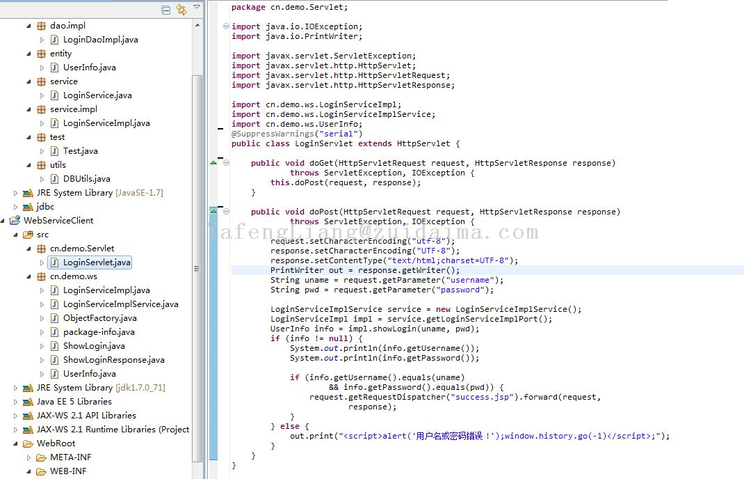744x479 pixels.
Task: Click the line 'PrintWriter out = response.getWriter();'
Action: click(365, 270)
